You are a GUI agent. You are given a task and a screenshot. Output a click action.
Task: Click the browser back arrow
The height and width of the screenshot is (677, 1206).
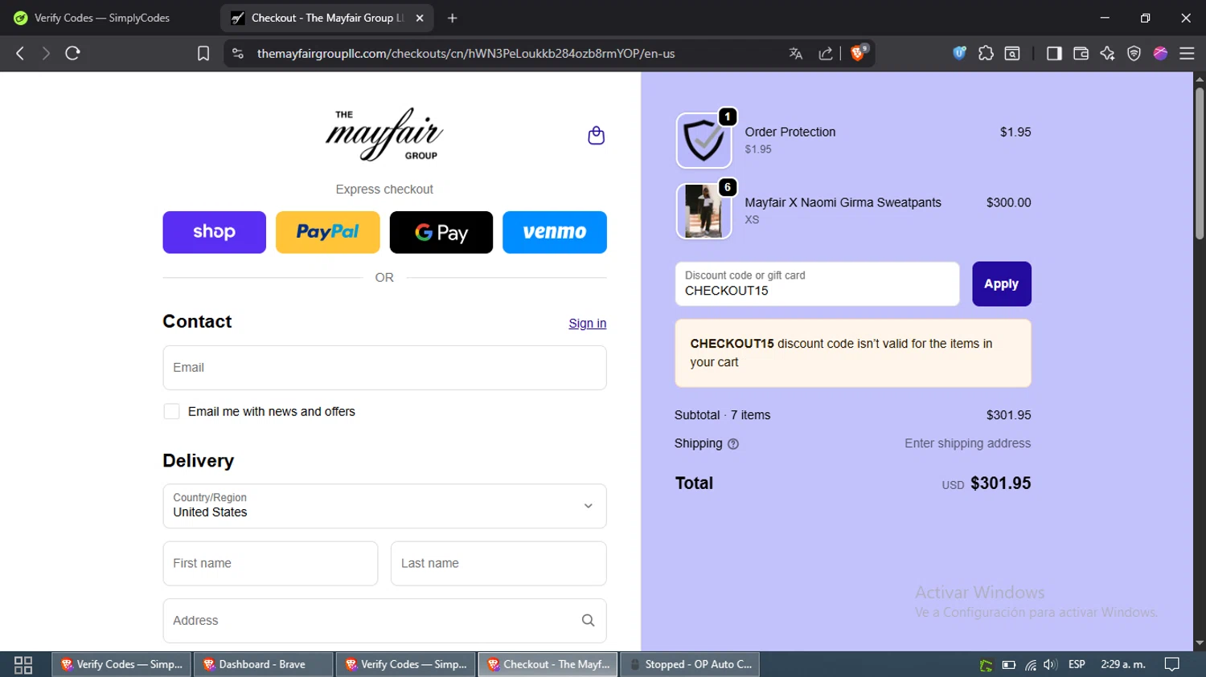[x=20, y=53]
